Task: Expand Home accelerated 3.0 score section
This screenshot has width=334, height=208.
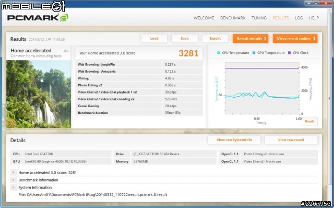Action: pyautogui.click(x=13, y=172)
